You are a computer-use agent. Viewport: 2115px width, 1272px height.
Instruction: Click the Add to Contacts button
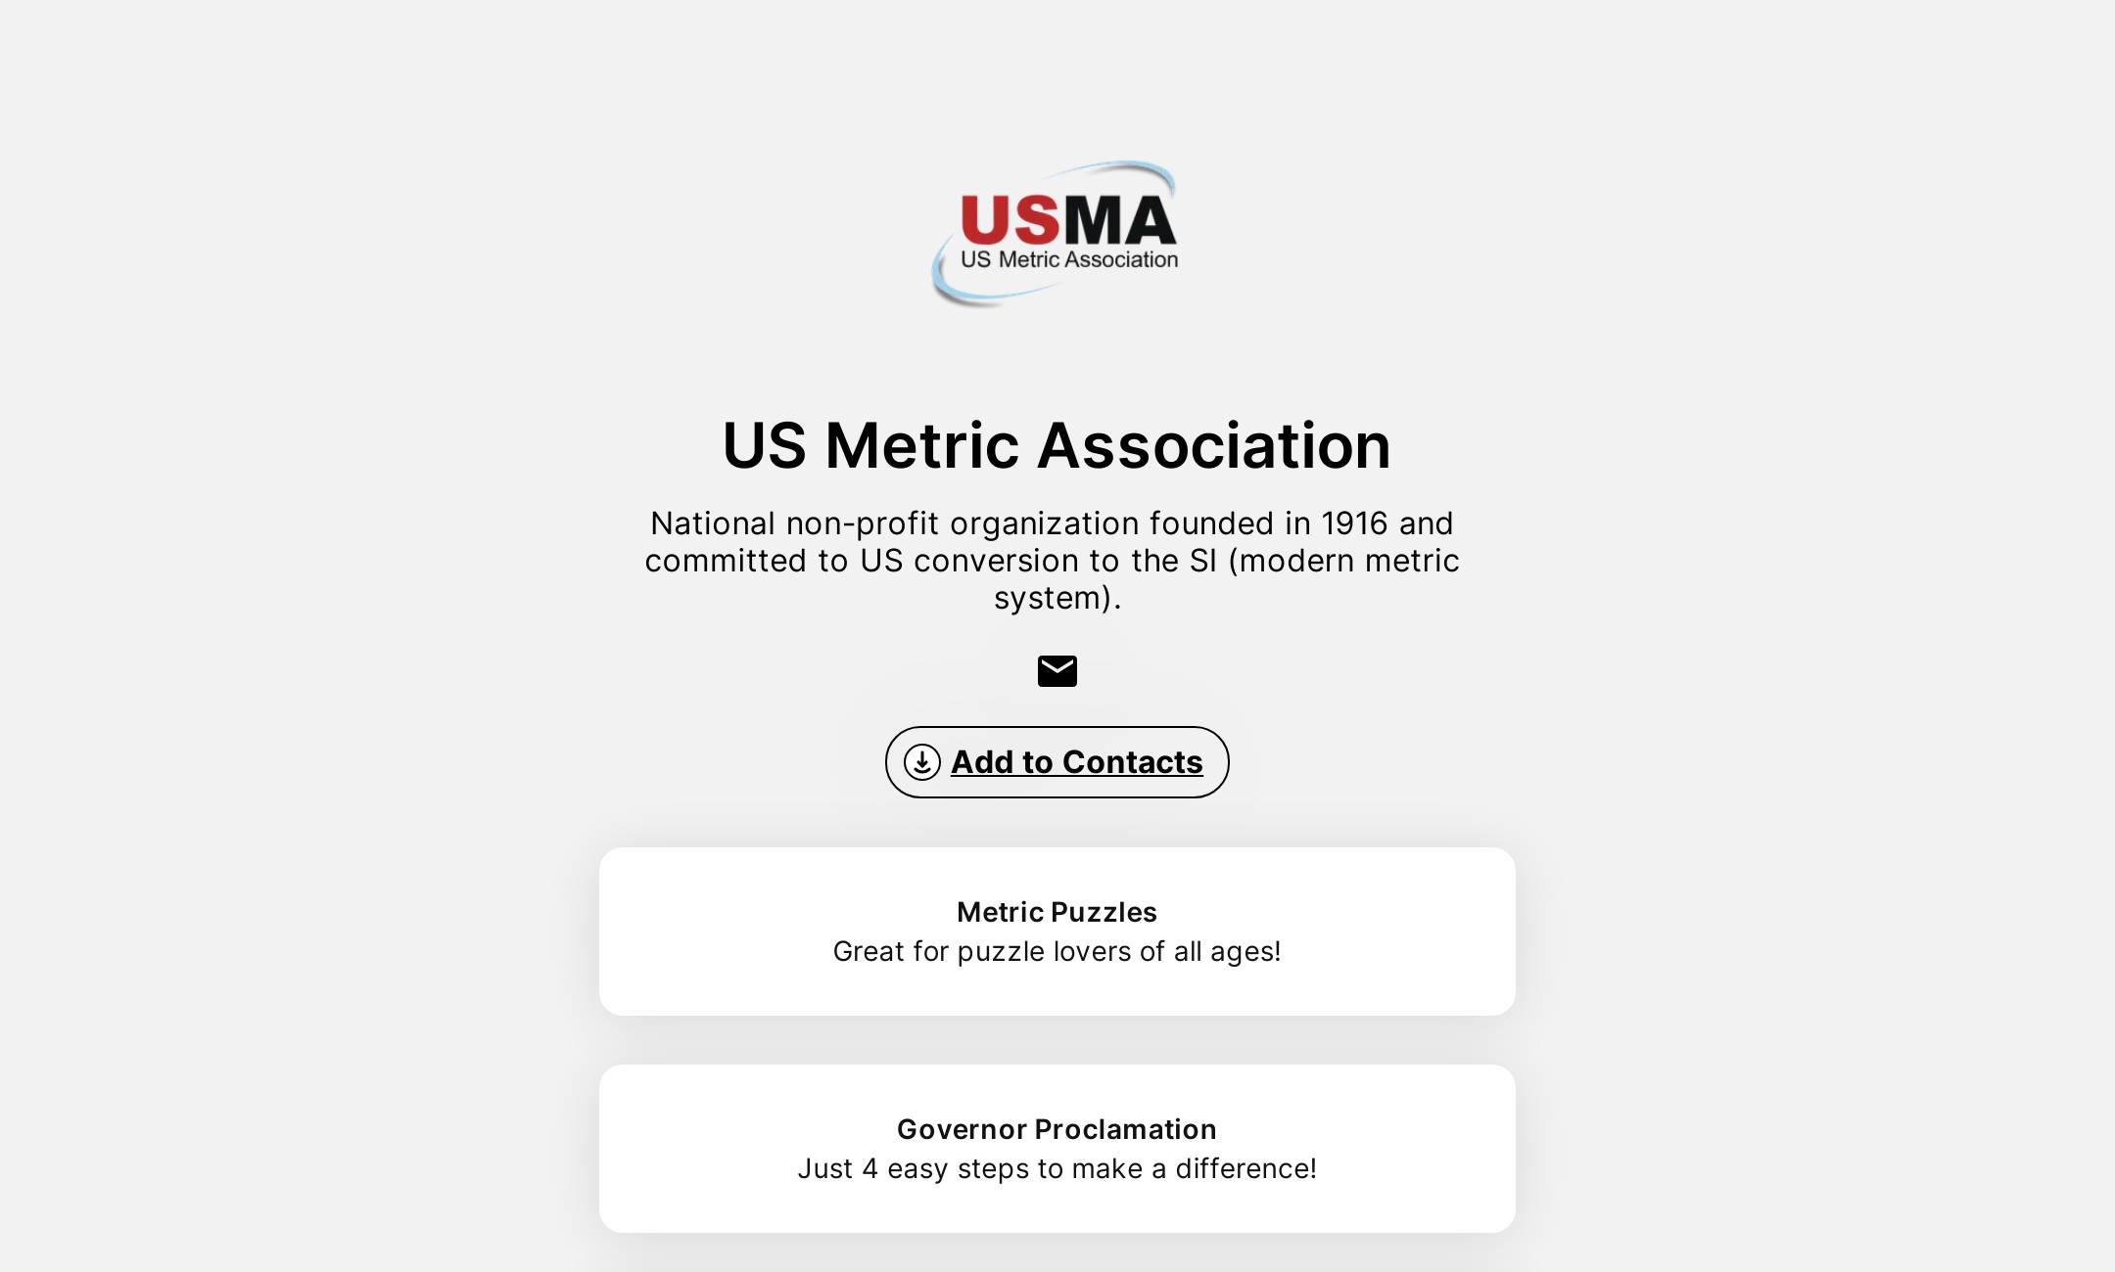pyautogui.click(x=1056, y=762)
